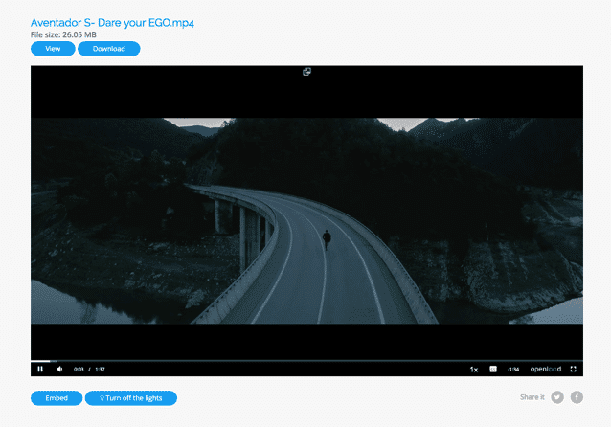Screen dimensions: 611x427
Task: Seek using the video progress bar
Action: tap(306, 361)
